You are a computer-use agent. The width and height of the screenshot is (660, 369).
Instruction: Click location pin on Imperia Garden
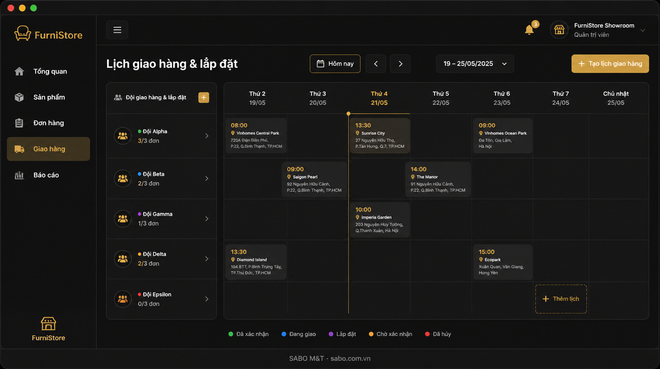(x=357, y=217)
